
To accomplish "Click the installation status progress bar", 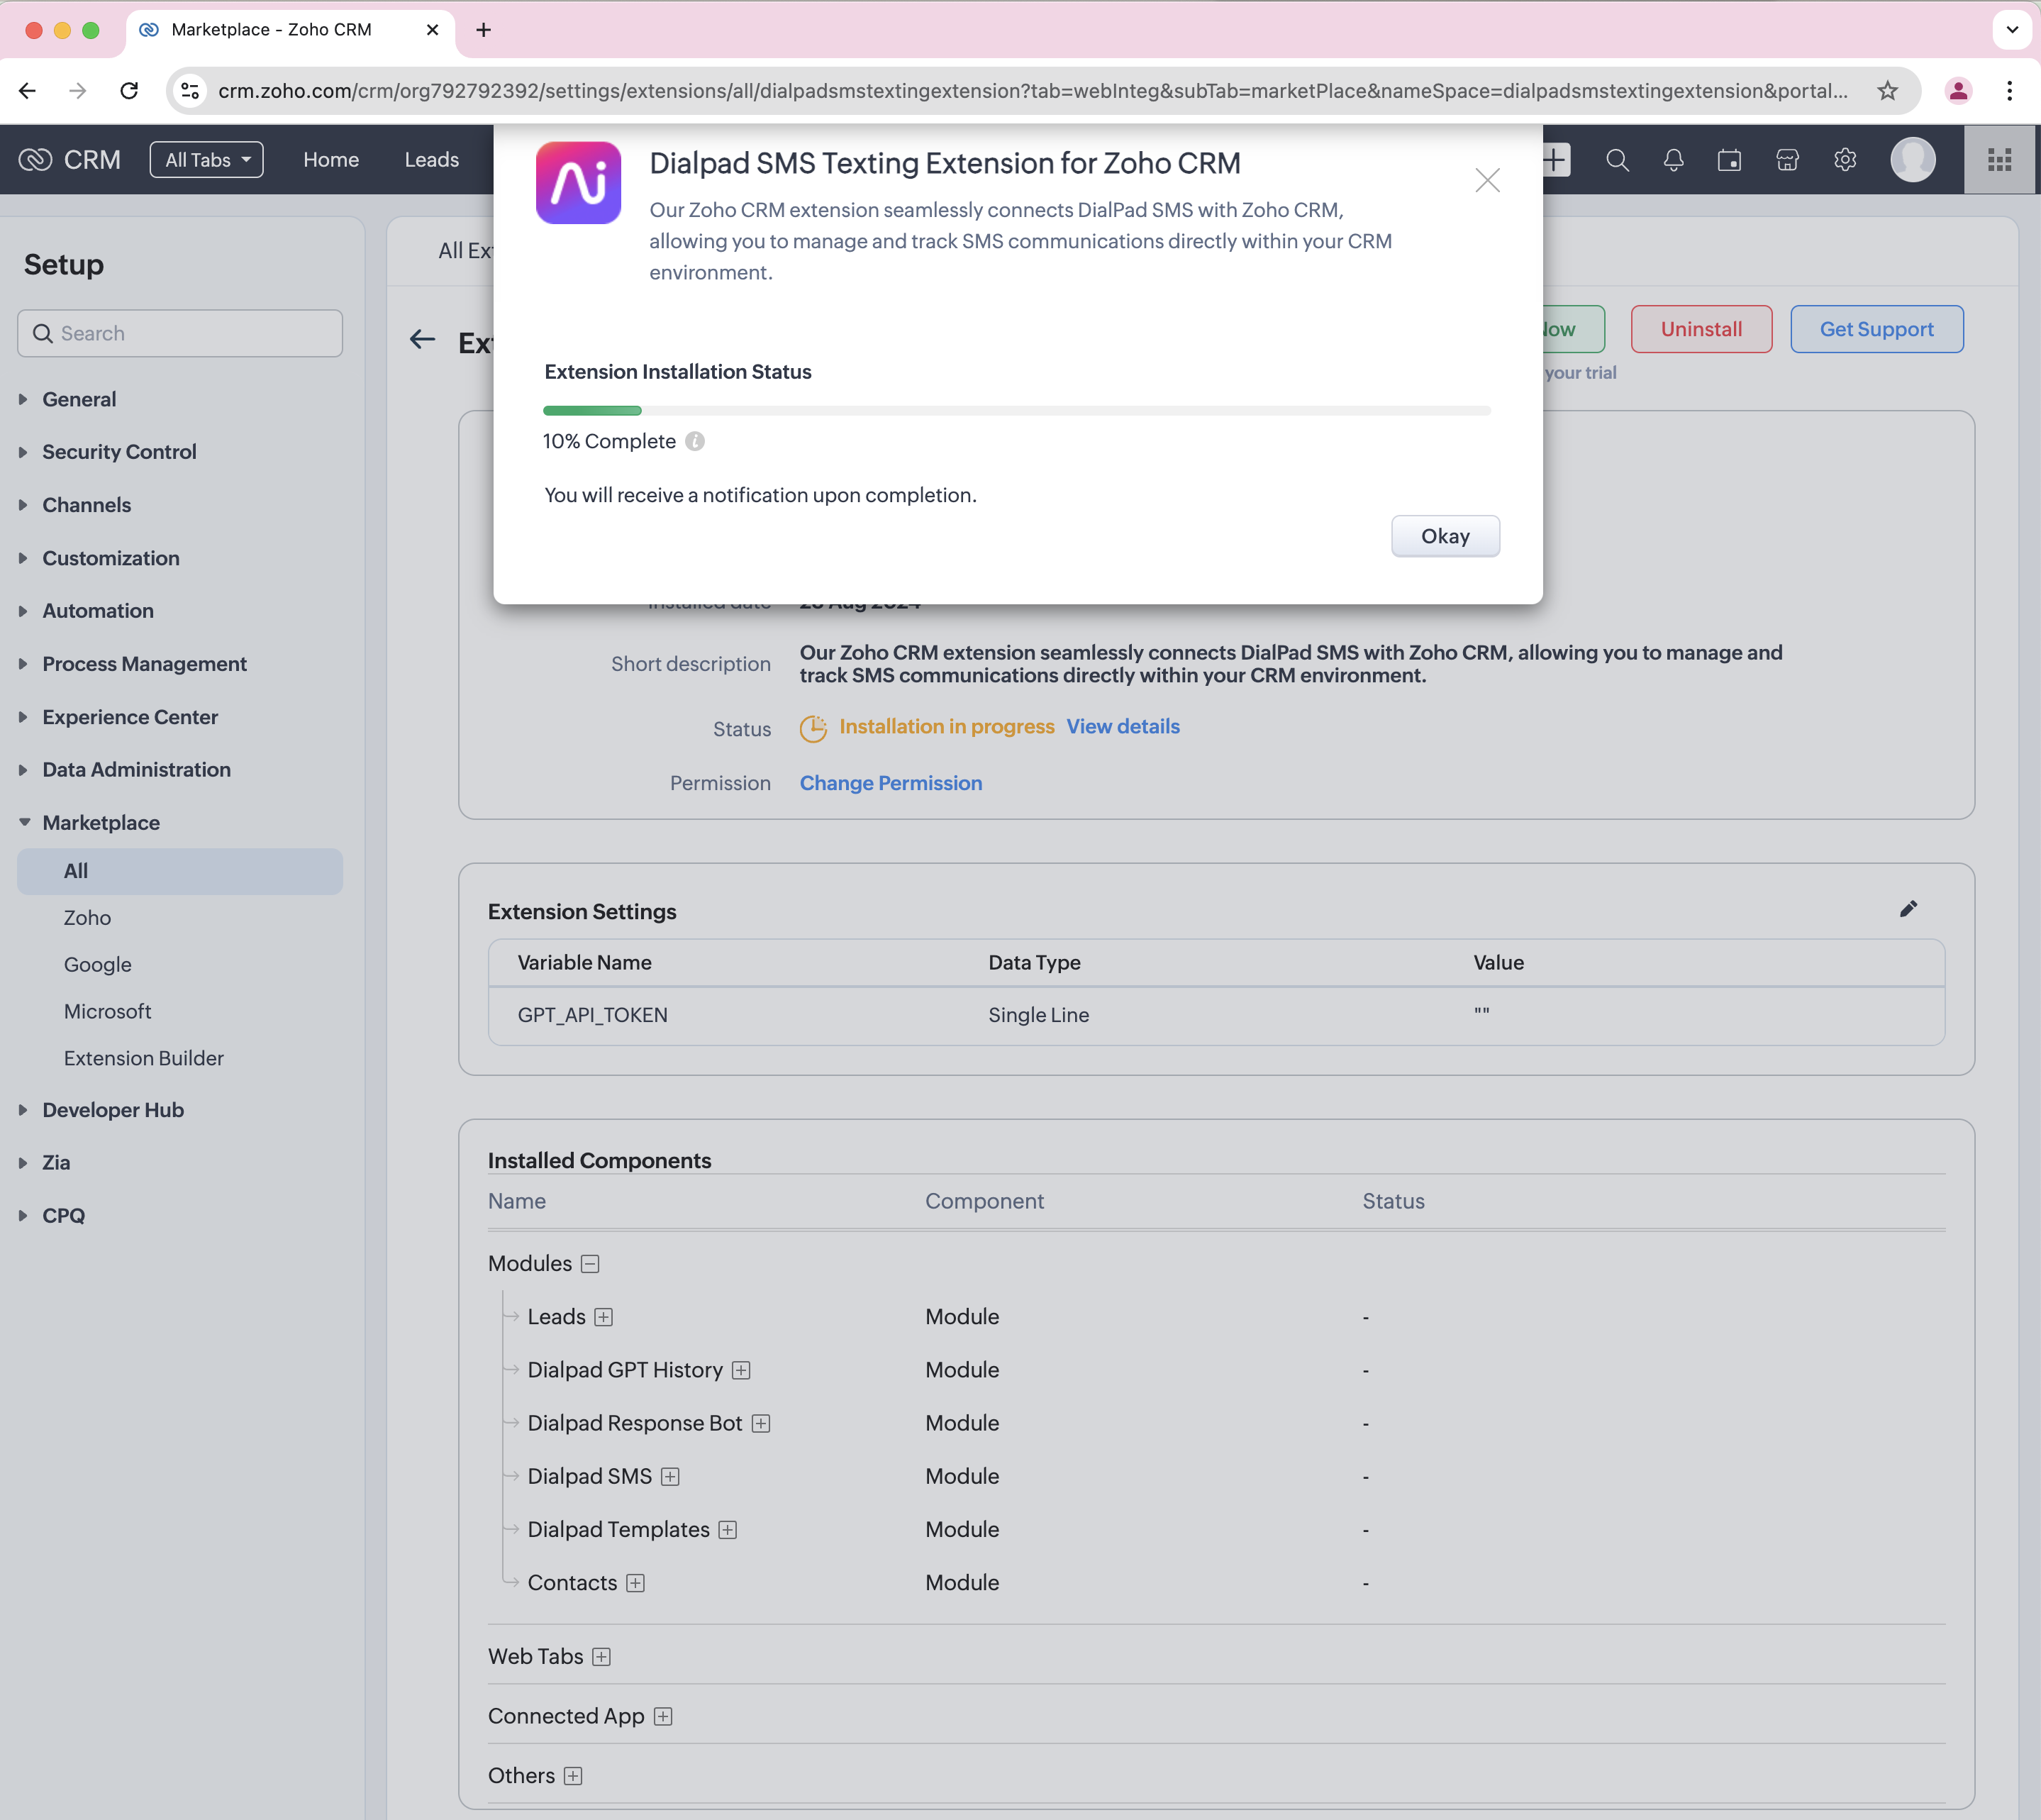I will tap(1016, 410).
